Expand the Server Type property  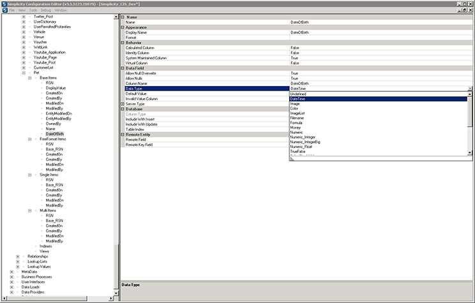click(x=123, y=104)
